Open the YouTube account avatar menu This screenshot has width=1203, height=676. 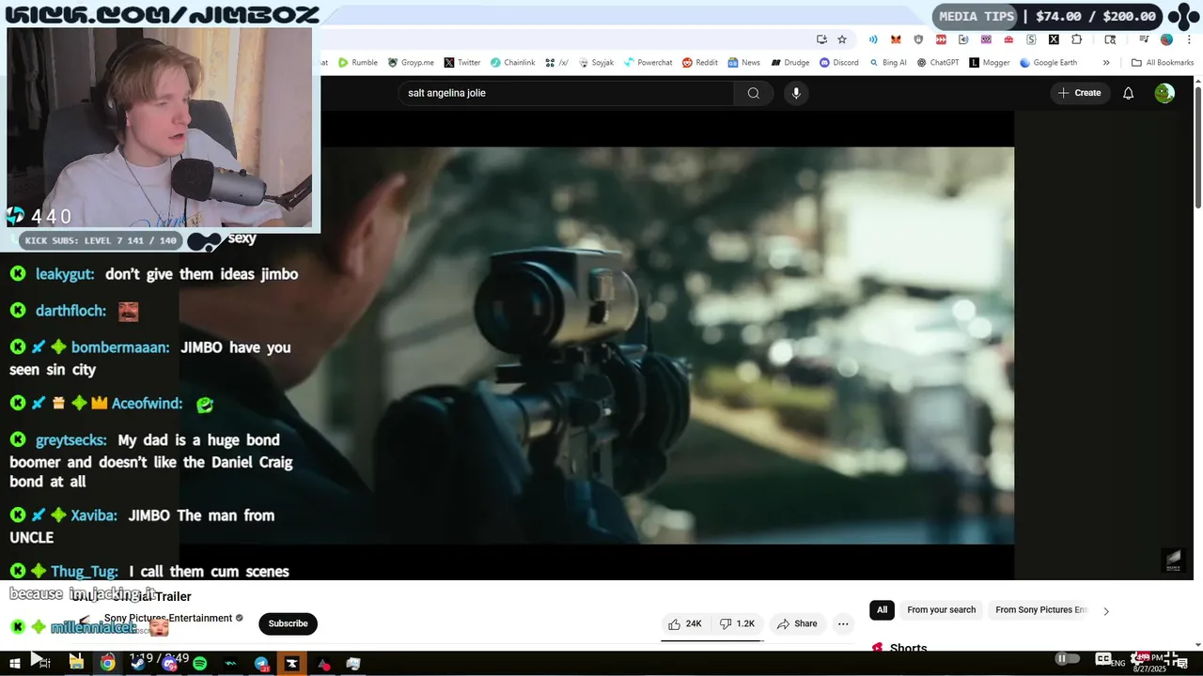(1164, 93)
